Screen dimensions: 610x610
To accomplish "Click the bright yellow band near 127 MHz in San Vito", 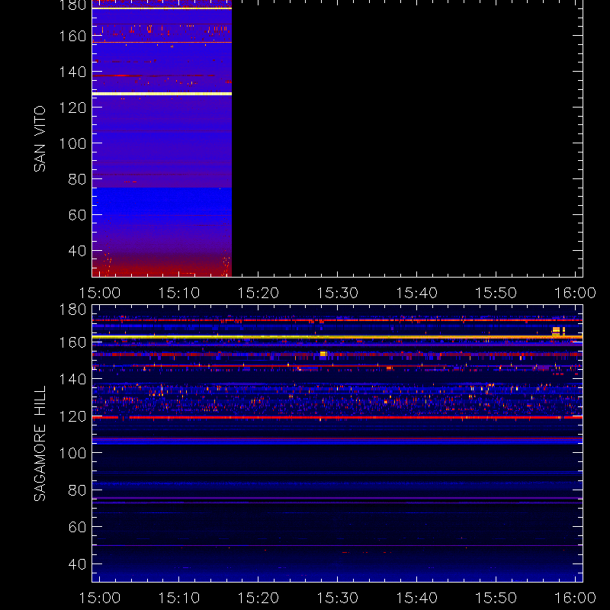I will [162, 94].
